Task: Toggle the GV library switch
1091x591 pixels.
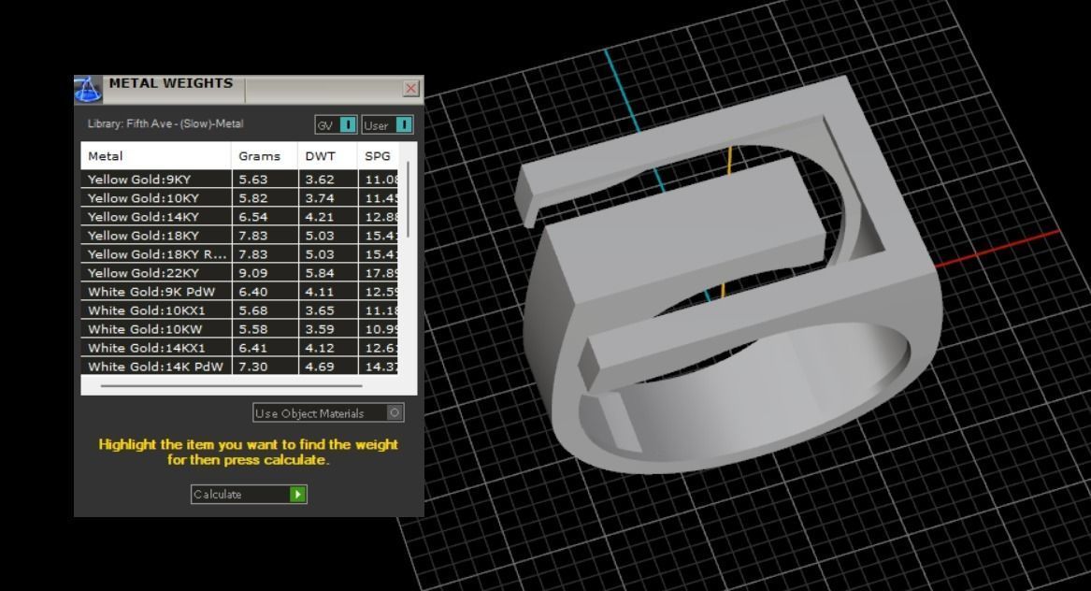Action: coord(336,124)
